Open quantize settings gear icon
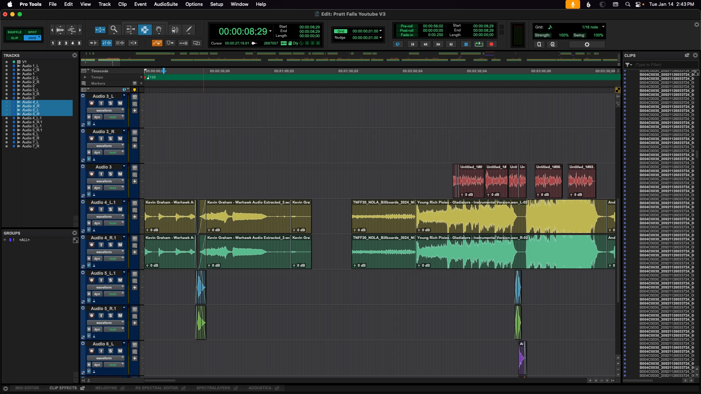 pyautogui.click(x=587, y=44)
